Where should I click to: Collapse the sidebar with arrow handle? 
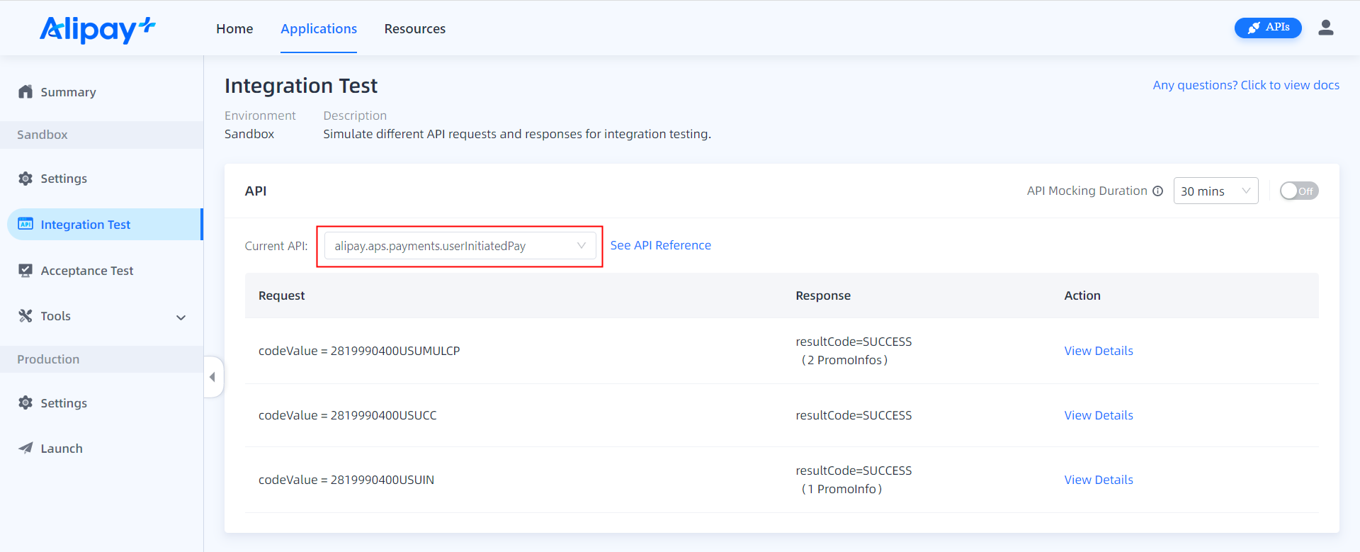212,377
